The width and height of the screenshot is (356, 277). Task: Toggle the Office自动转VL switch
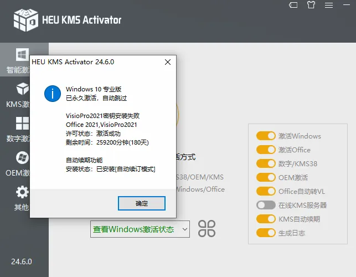click(266, 191)
